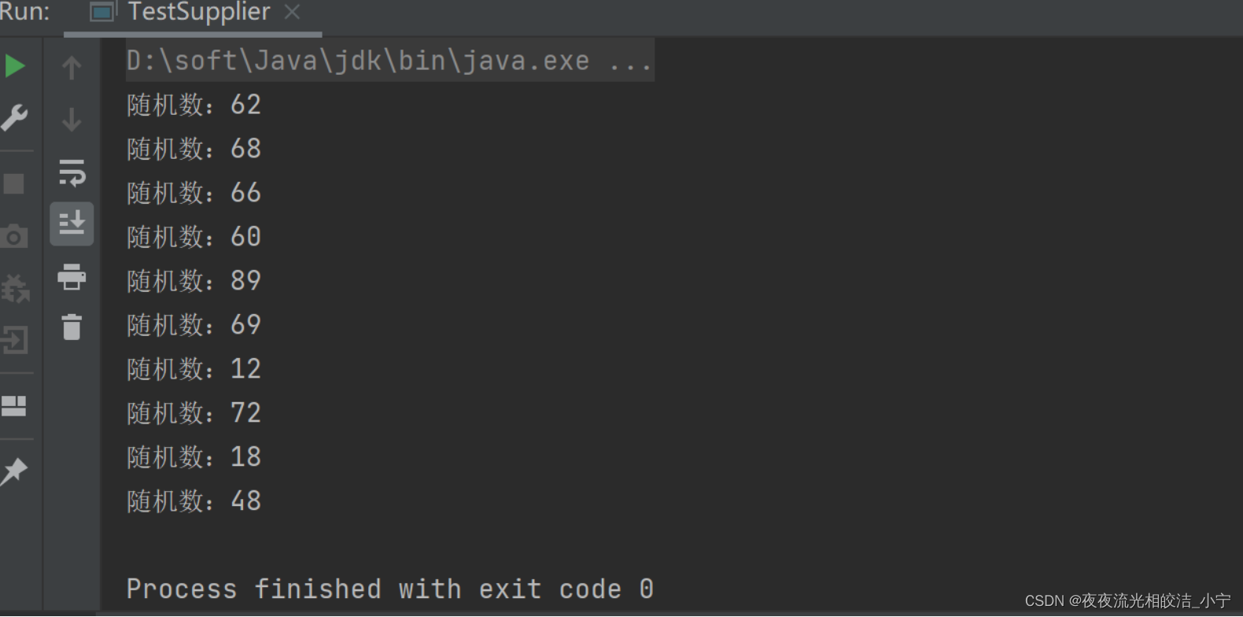Click the 'Process finished with exit code 0' line
Image resolution: width=1243 pixels, height=617 pixels.
click(390, 589)
